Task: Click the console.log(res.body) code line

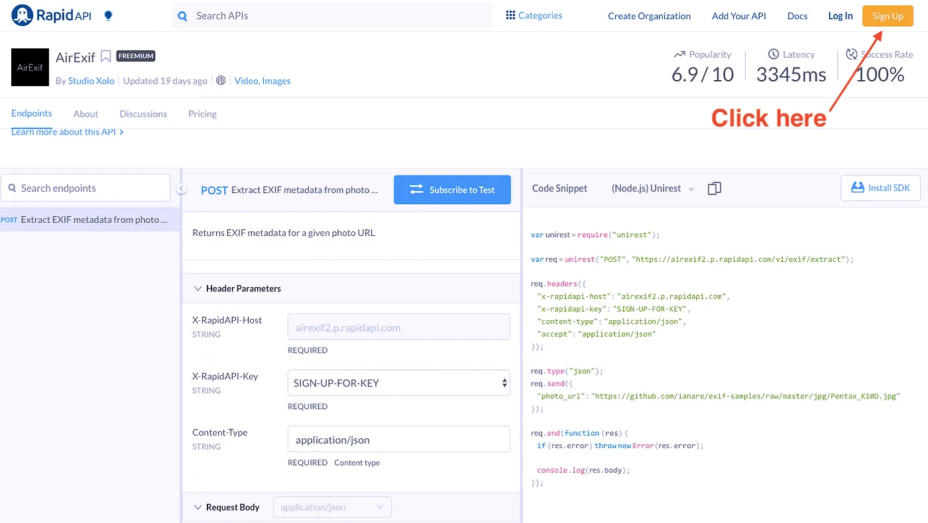Action: pyautogui.click(x=583, y=470)
